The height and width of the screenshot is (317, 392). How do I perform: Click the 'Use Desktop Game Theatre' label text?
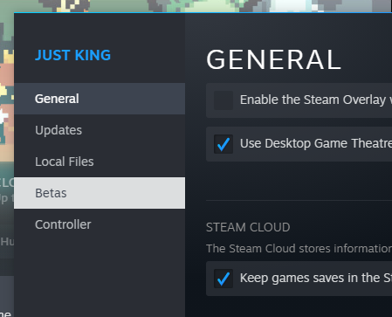(316, 143)
